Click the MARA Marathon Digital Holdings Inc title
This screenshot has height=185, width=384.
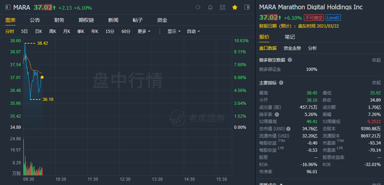[x=311, y=7]
